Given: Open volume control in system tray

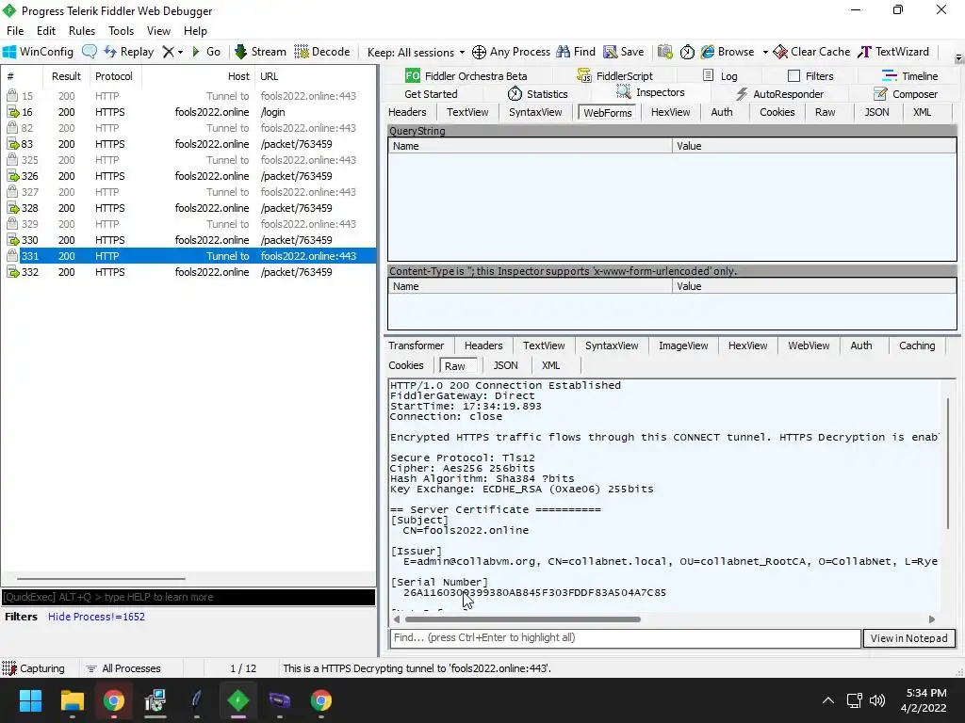Looking at the screenshot, I should pyautogui.click(x=877, y=700).
